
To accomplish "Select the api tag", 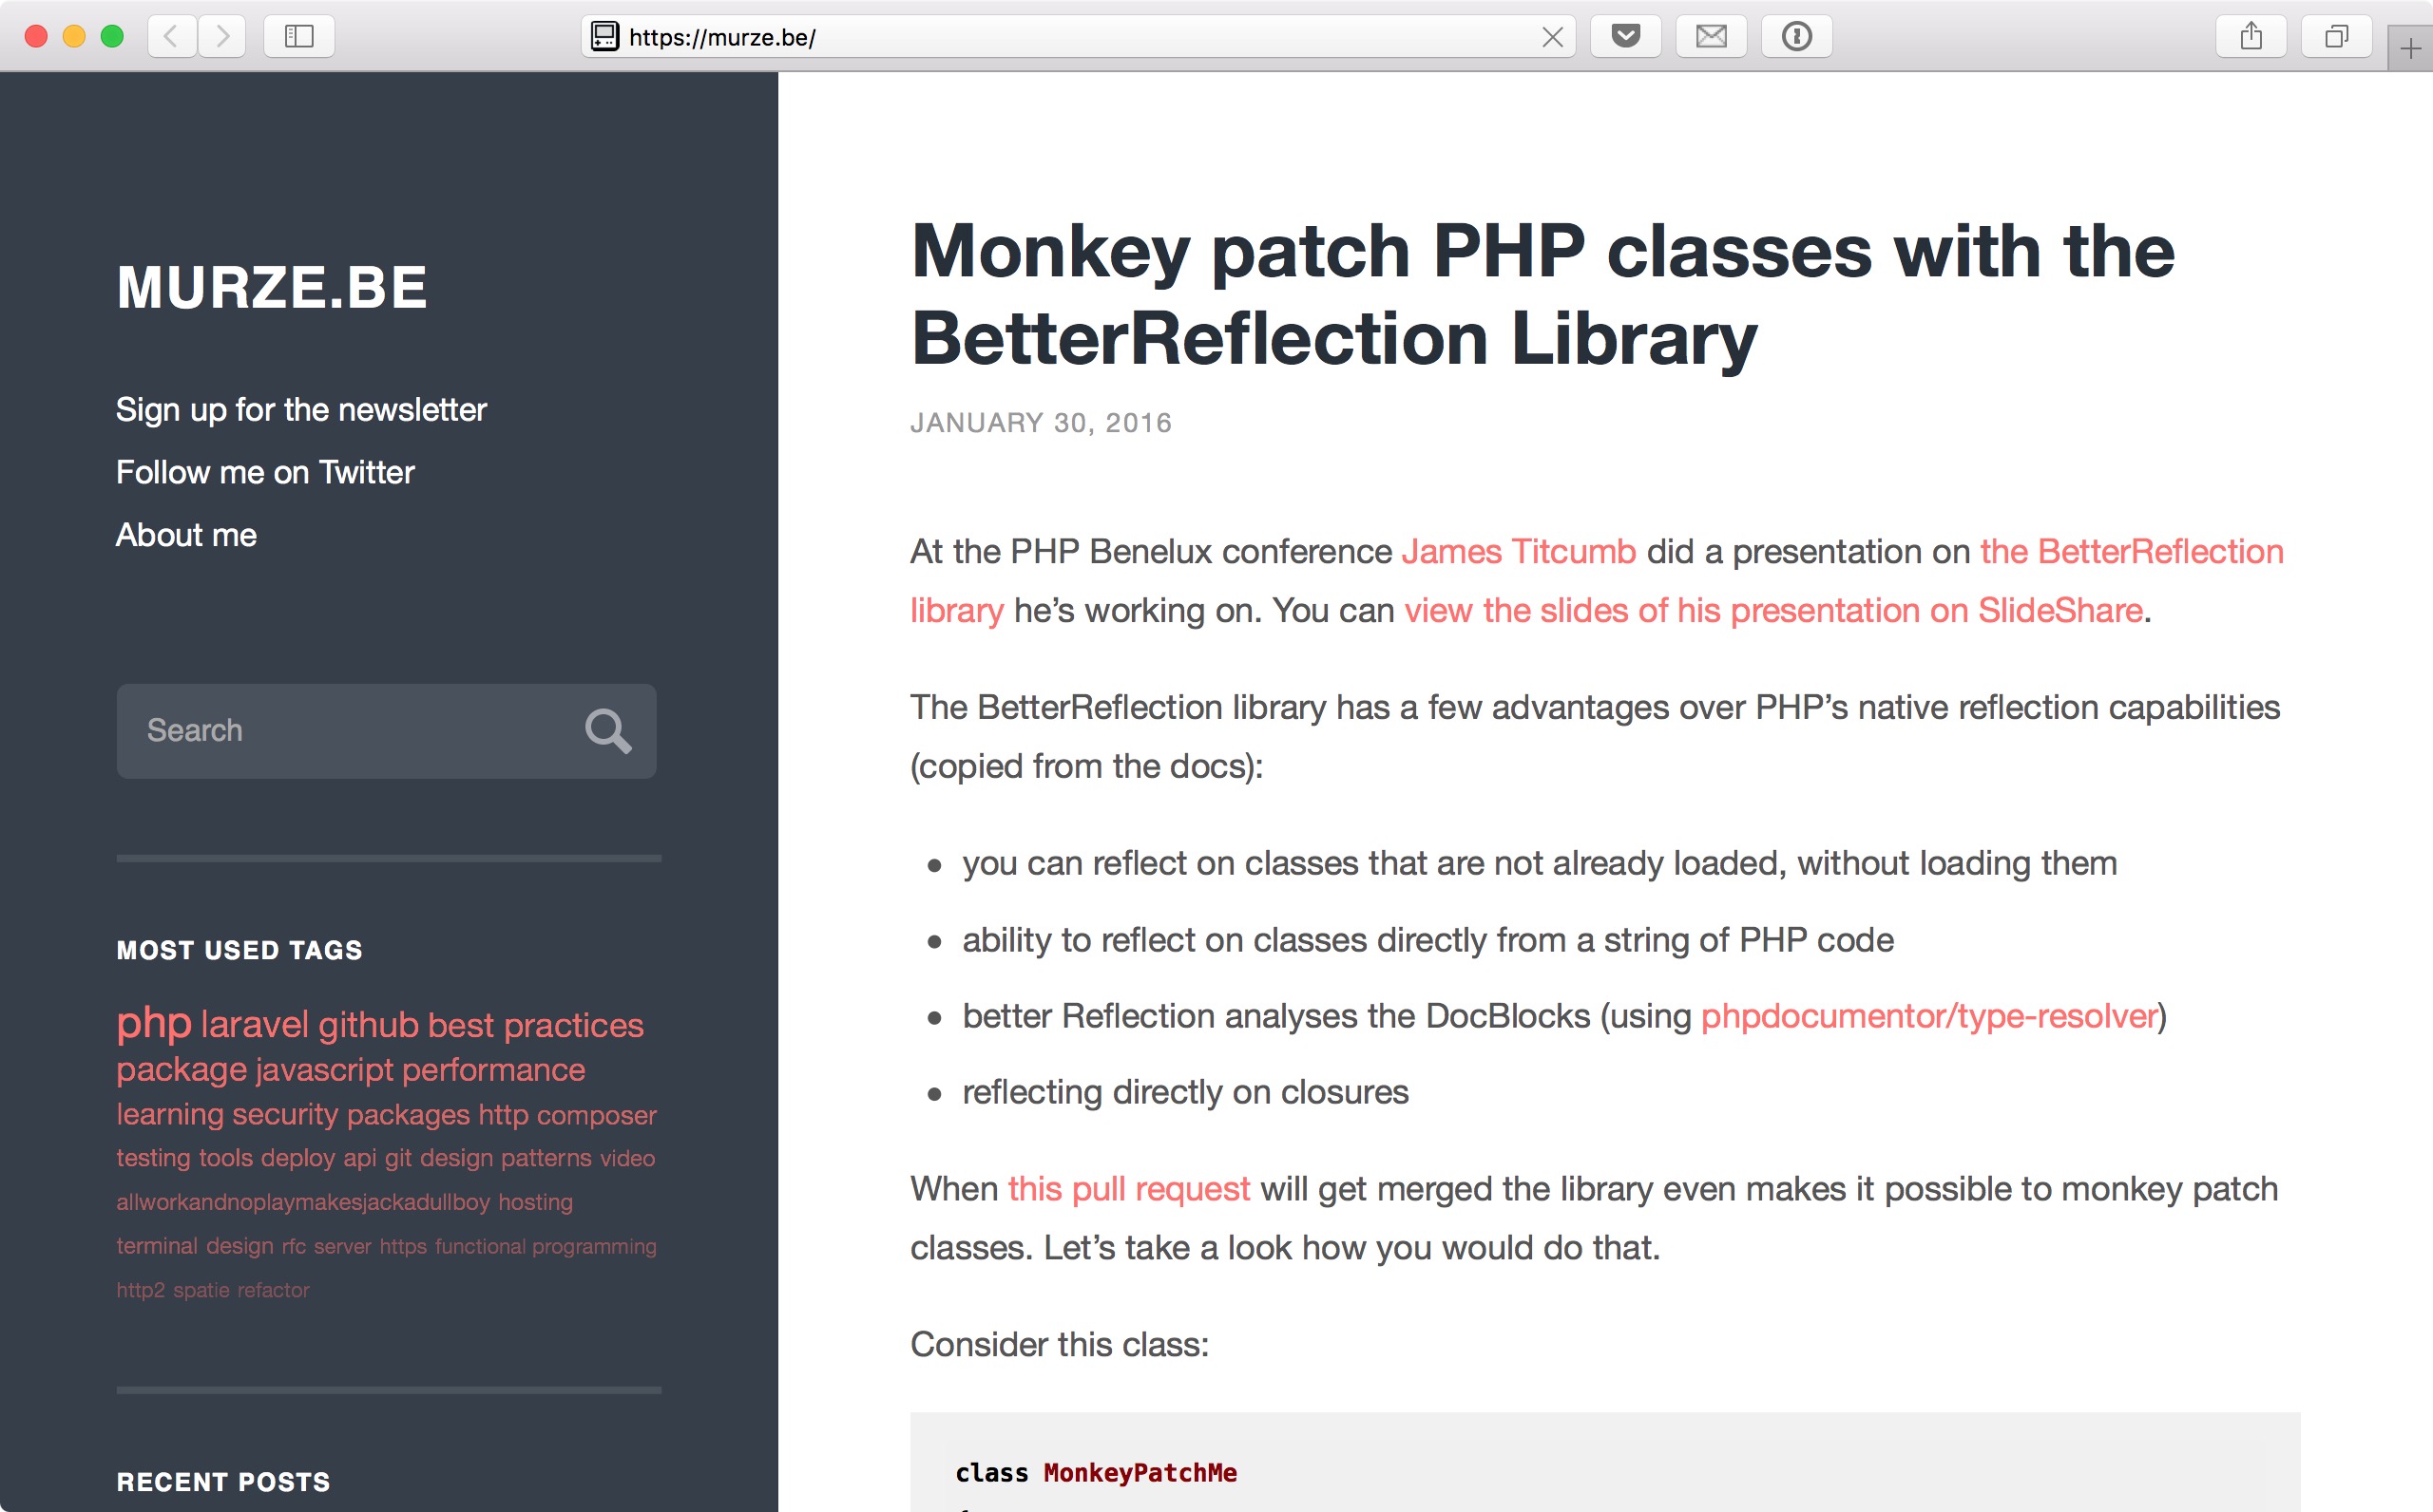I will pyautogui.click(x=360, y=1158).
